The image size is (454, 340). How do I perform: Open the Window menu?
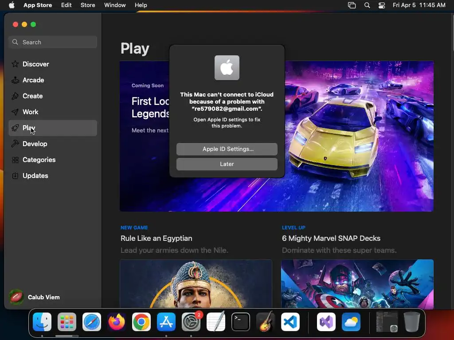[x=115, y=5]
